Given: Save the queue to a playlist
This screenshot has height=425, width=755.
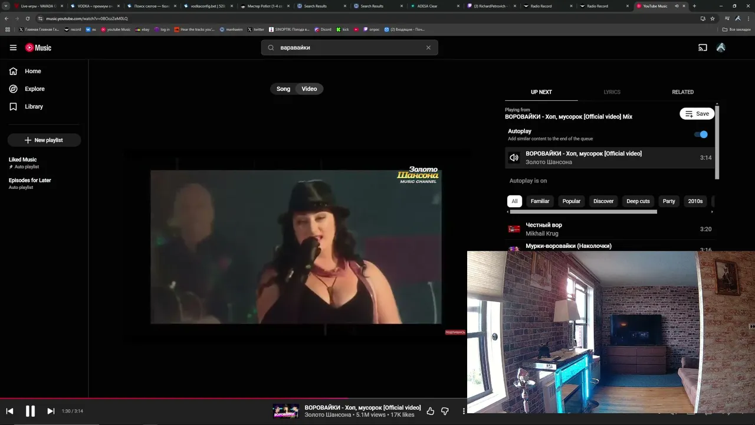Looking at the screenshot, I should (697, 114).
